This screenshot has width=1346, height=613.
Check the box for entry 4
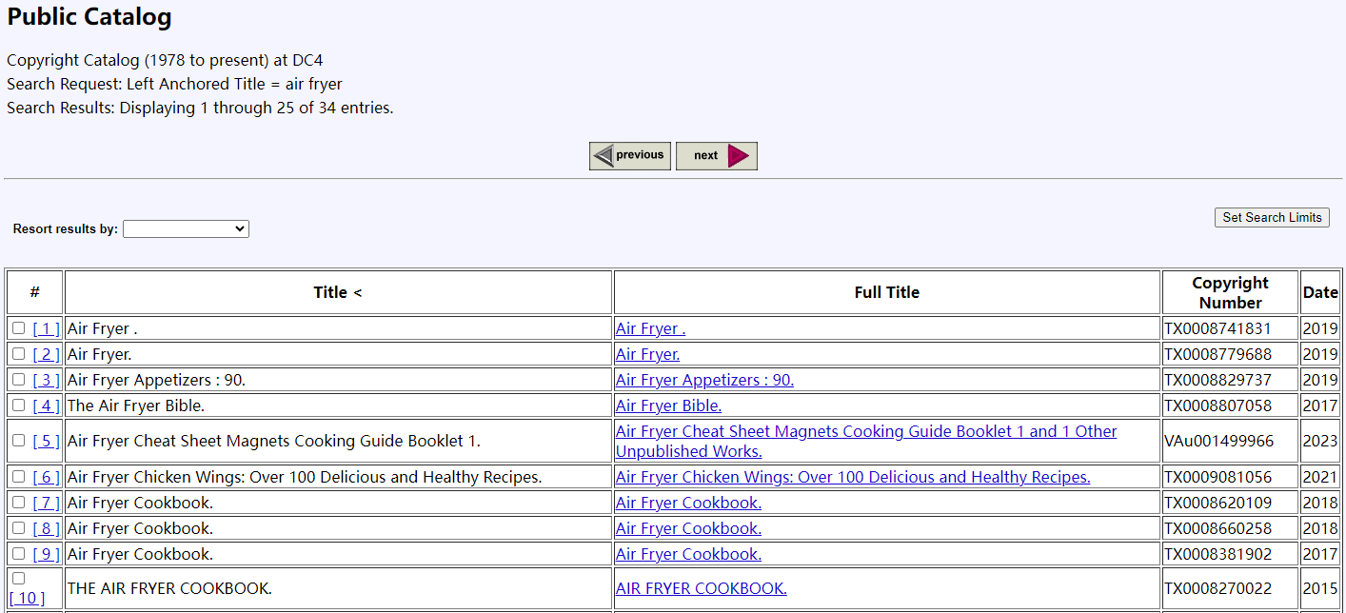pyautogui.click(x=18, y=405)
